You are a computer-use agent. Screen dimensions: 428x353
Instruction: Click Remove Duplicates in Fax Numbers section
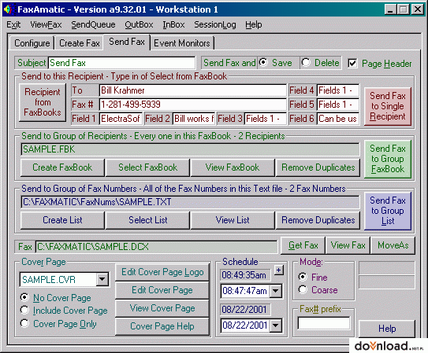(x=318, y=220)
